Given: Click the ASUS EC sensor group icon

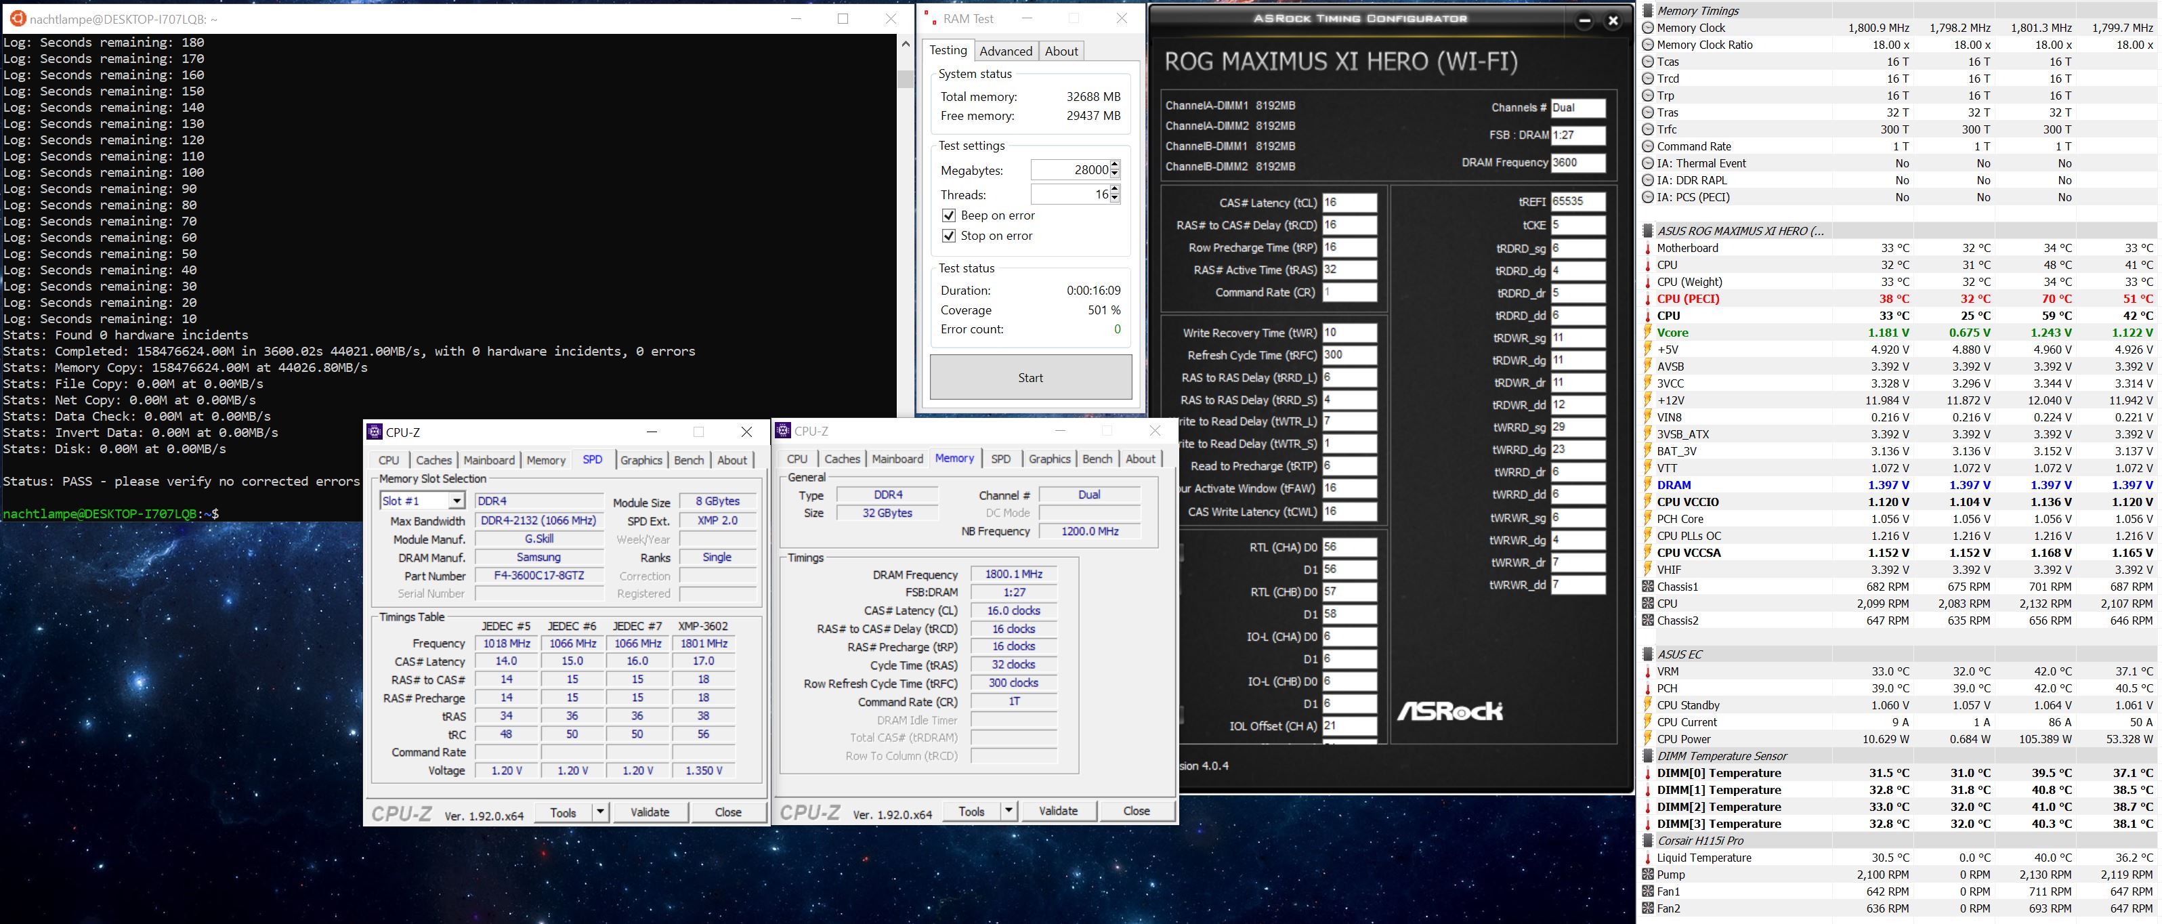Looking at the screenshot, I should click(x=1647, y=654).
